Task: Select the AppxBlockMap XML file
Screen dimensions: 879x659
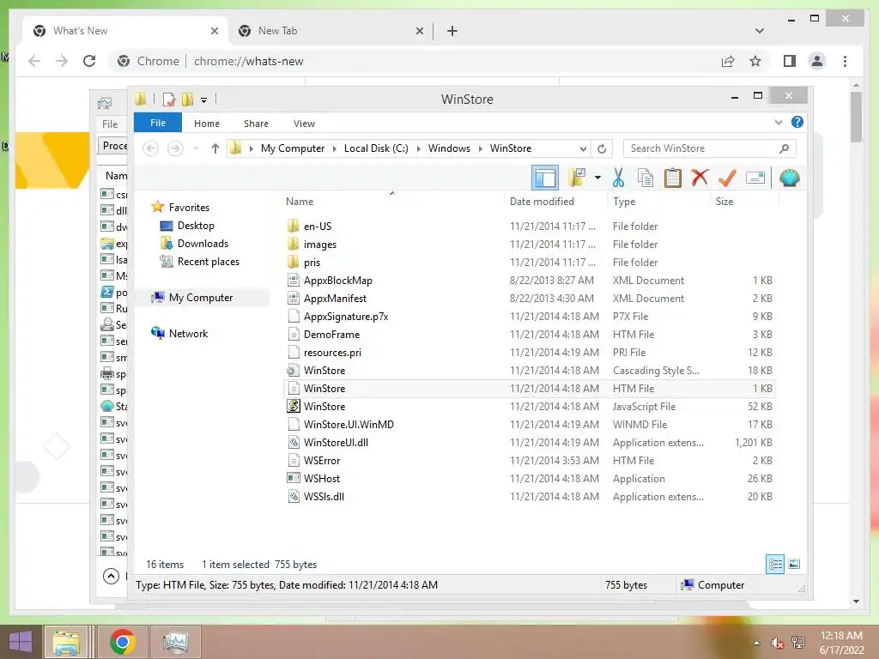Action: (x=337, y=281)
